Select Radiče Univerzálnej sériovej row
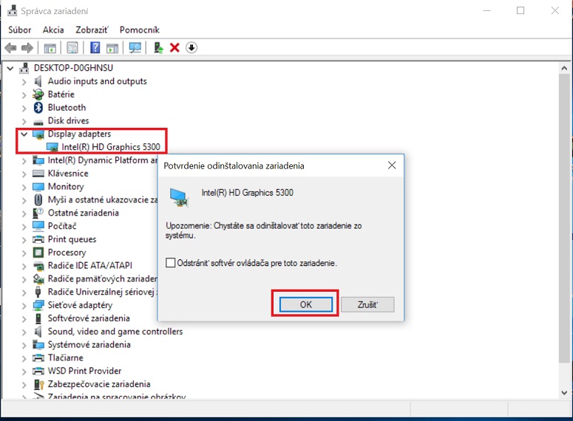Image resolution: width=573 pixels, height=421 pixels. (x=103, y=292)
